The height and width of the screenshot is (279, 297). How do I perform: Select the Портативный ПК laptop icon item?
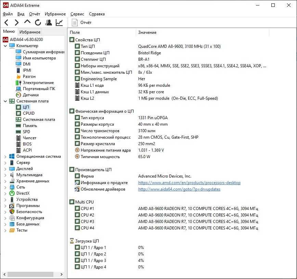coord(18,89)
